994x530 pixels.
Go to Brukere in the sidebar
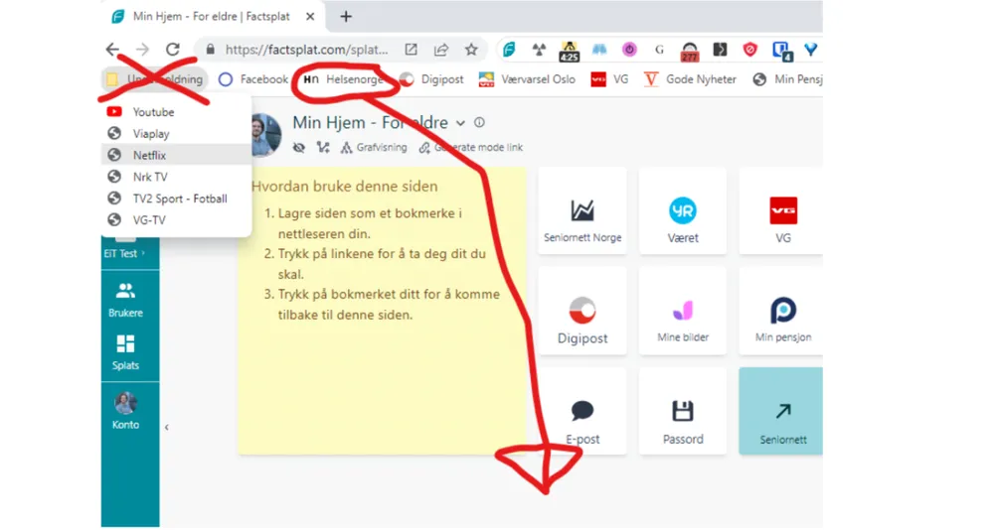click(x=125, y=299)
